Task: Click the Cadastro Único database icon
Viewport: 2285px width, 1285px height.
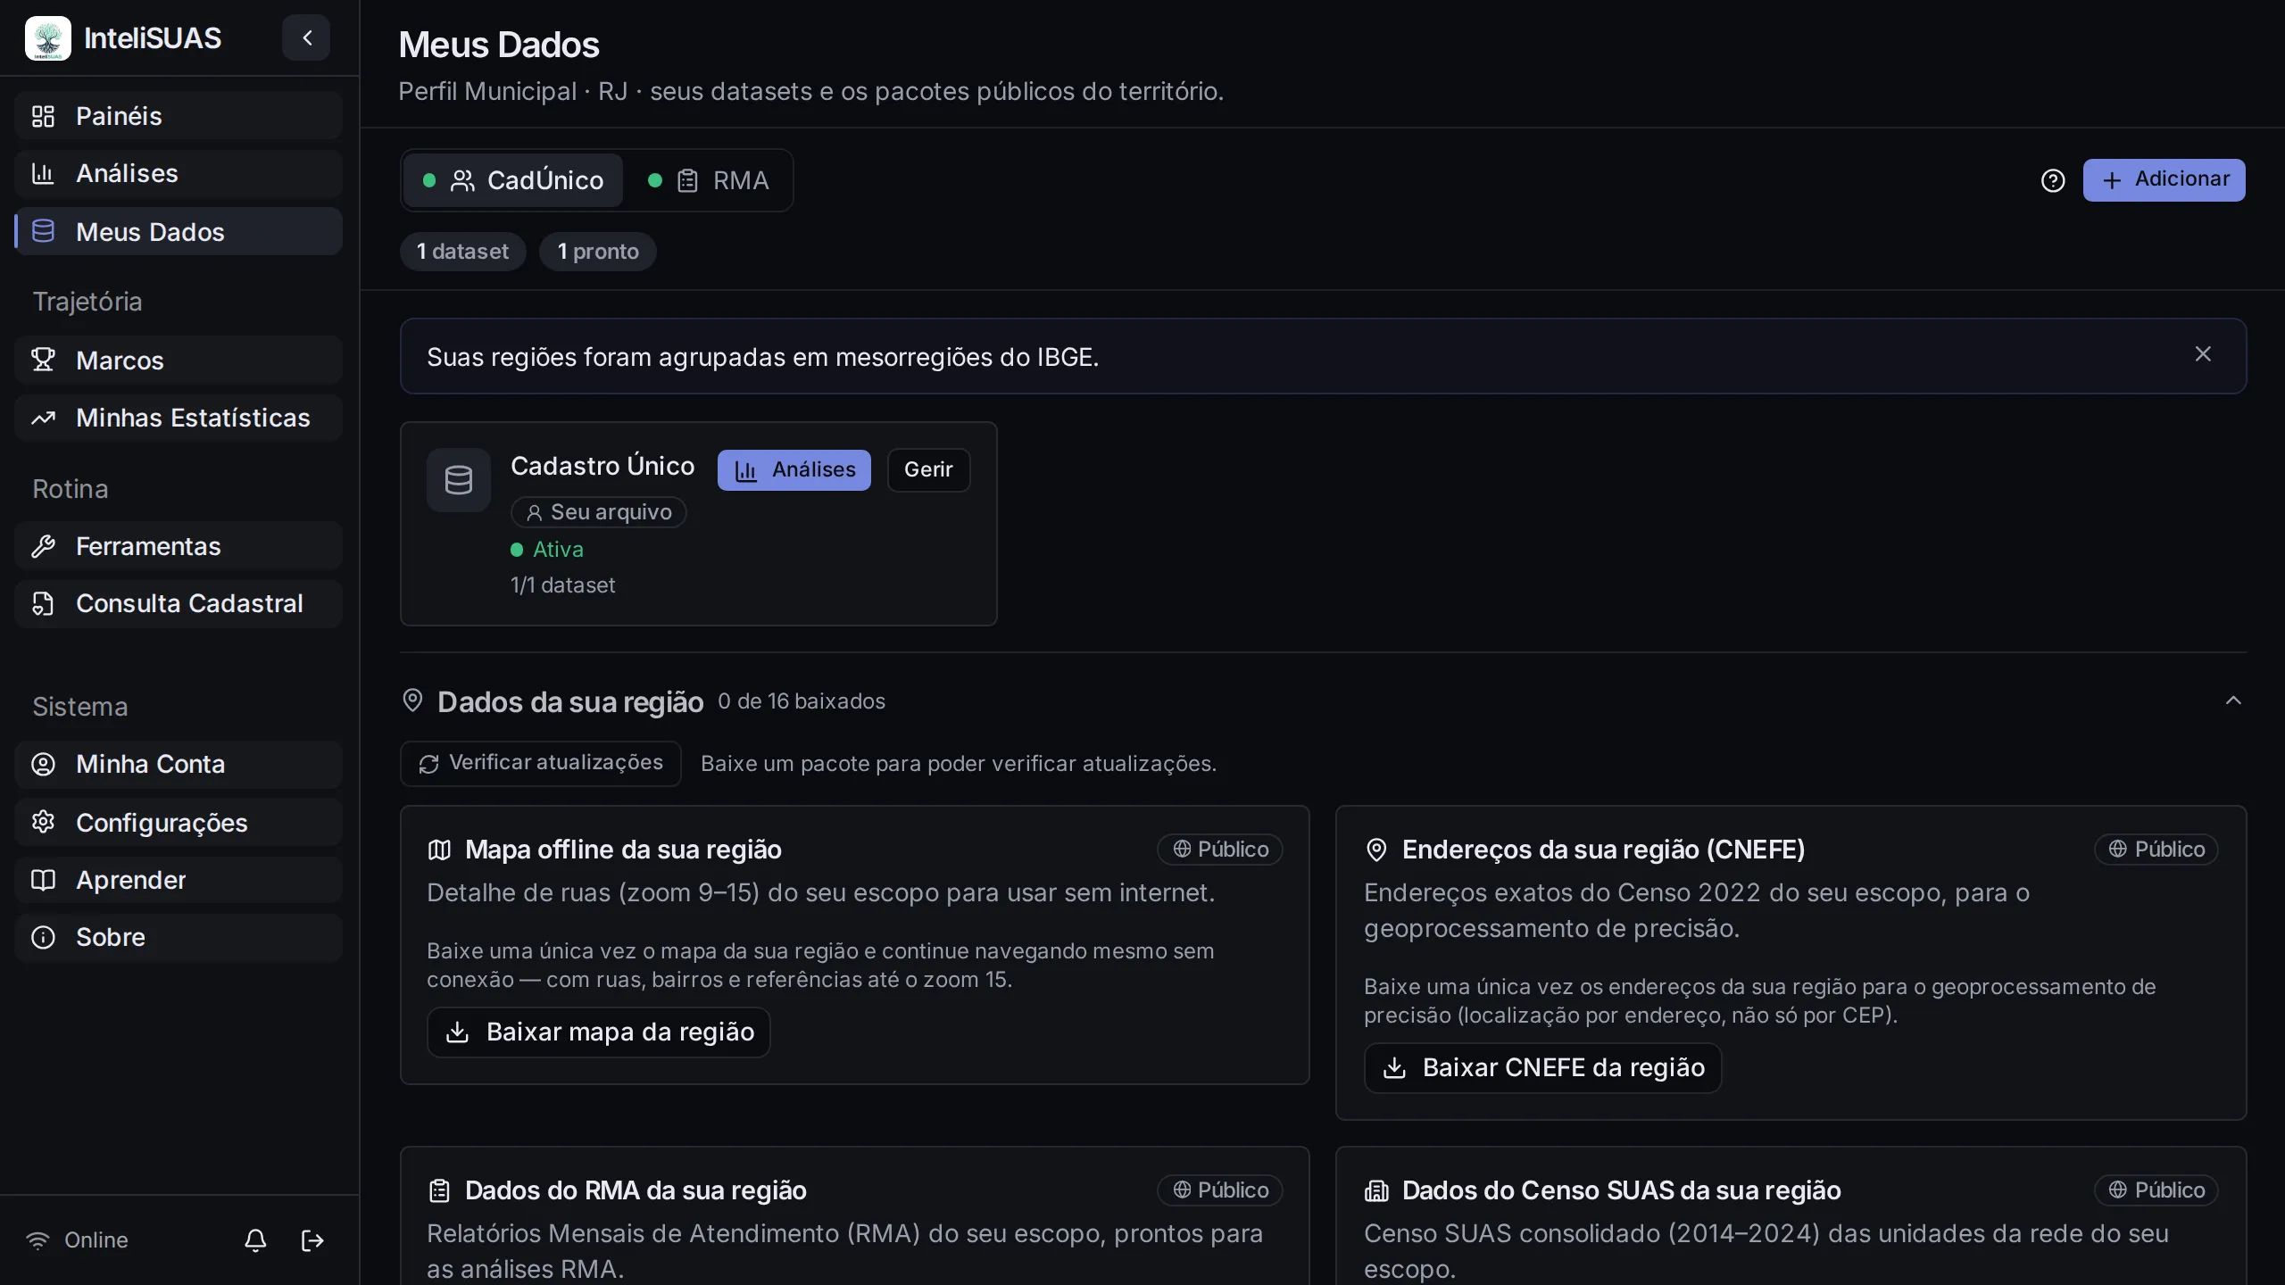Action: 459,480
